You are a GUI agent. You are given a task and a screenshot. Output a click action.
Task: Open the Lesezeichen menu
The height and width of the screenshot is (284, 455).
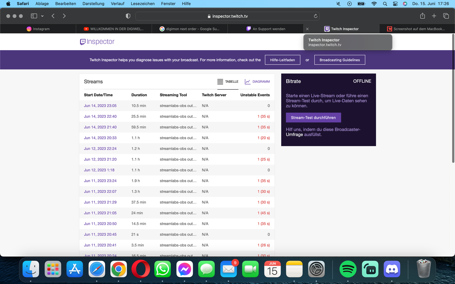tap(143, 3)
